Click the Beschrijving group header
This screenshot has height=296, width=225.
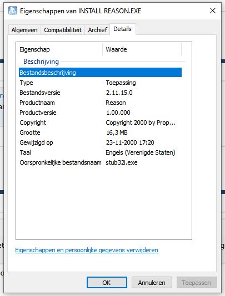(41, 62)
